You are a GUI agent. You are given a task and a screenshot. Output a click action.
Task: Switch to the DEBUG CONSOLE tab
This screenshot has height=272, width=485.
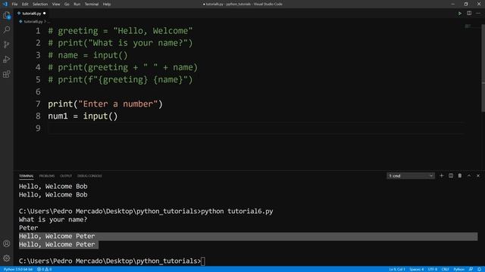coord(89,176)
